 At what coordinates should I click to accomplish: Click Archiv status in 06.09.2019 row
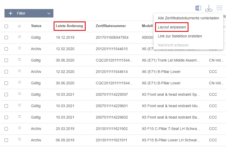tap(36, 140)
